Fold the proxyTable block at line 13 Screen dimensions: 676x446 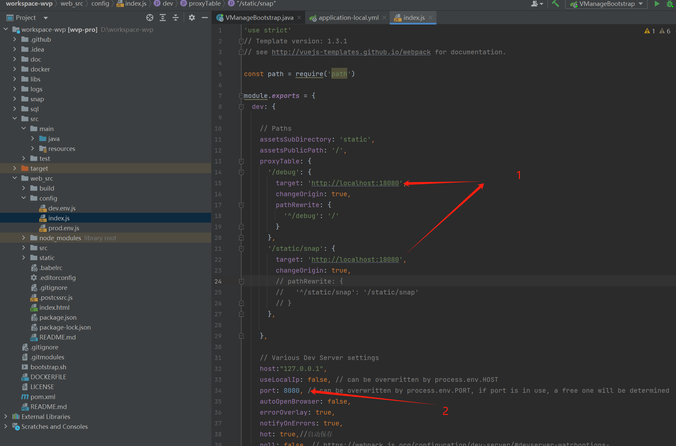pyautogui.click(x=241, y=161)
